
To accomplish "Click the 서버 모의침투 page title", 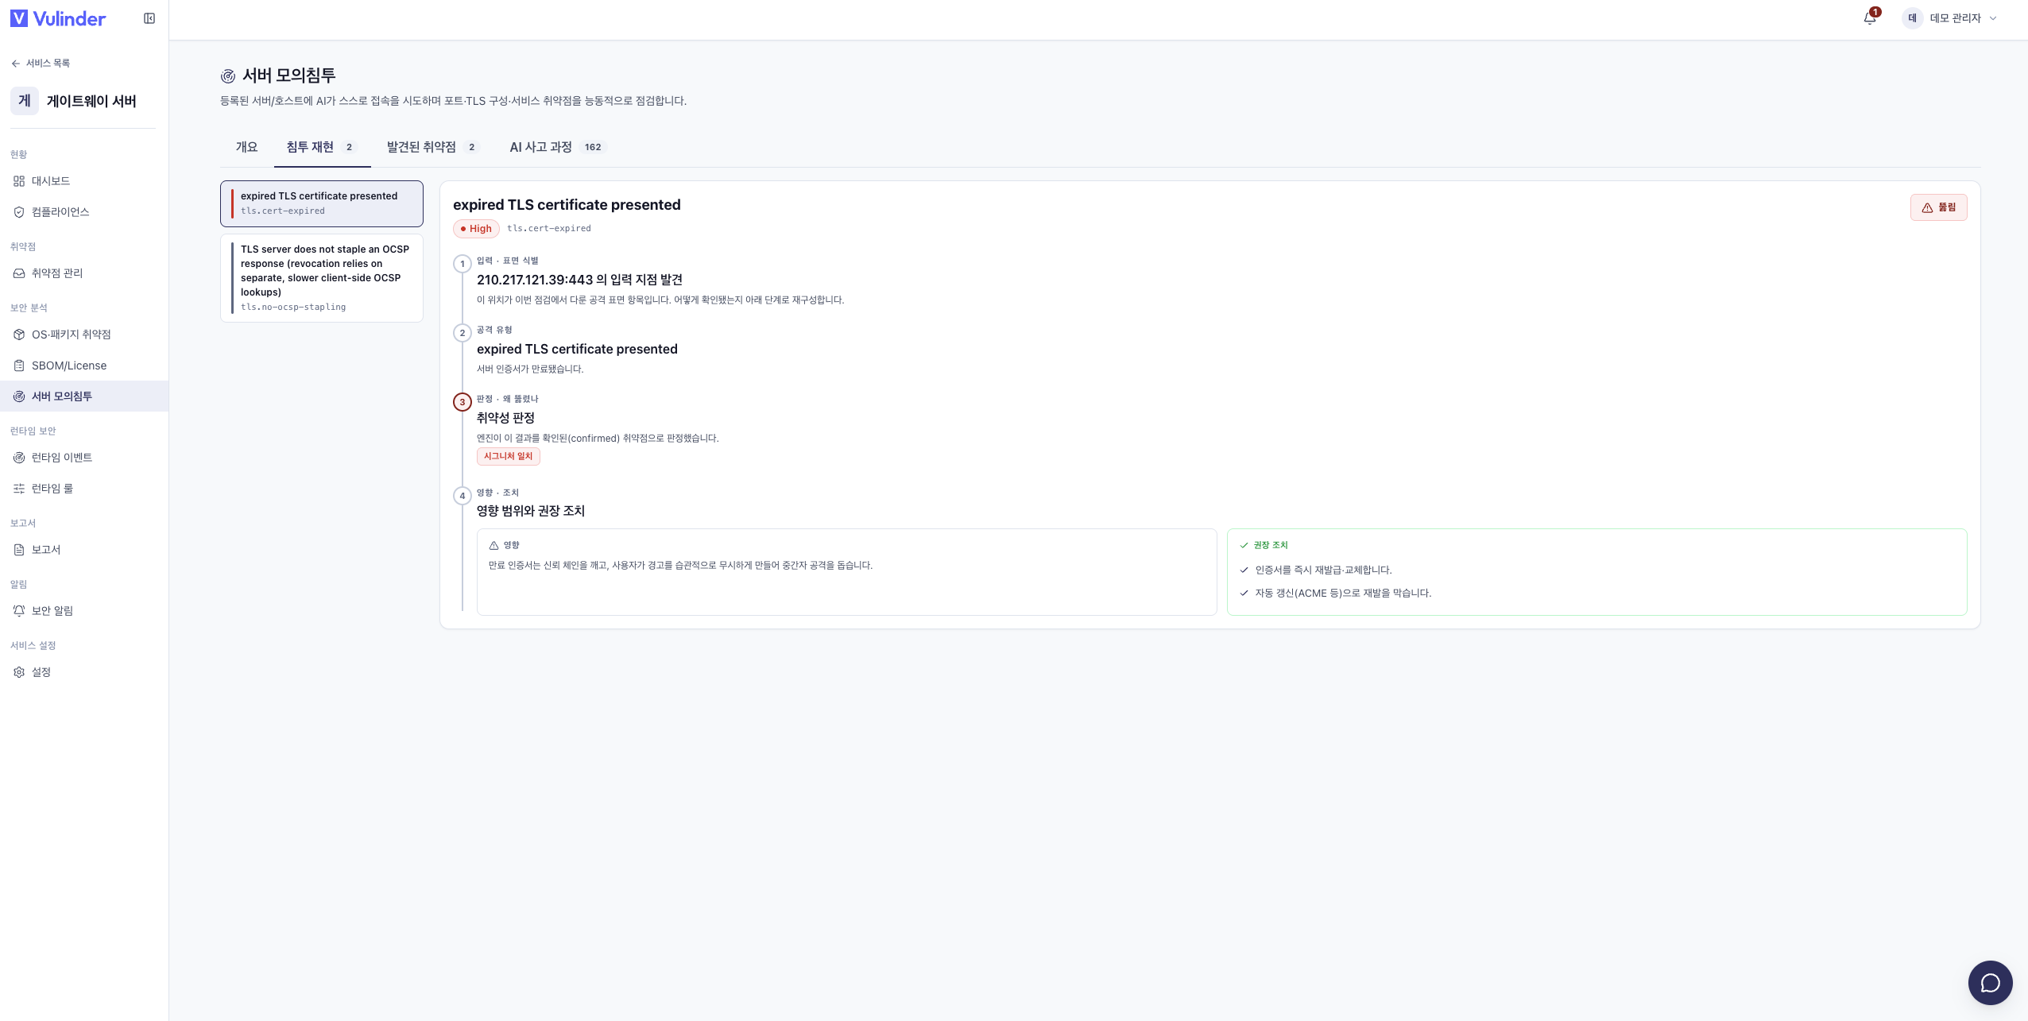I will pos(289,75).
